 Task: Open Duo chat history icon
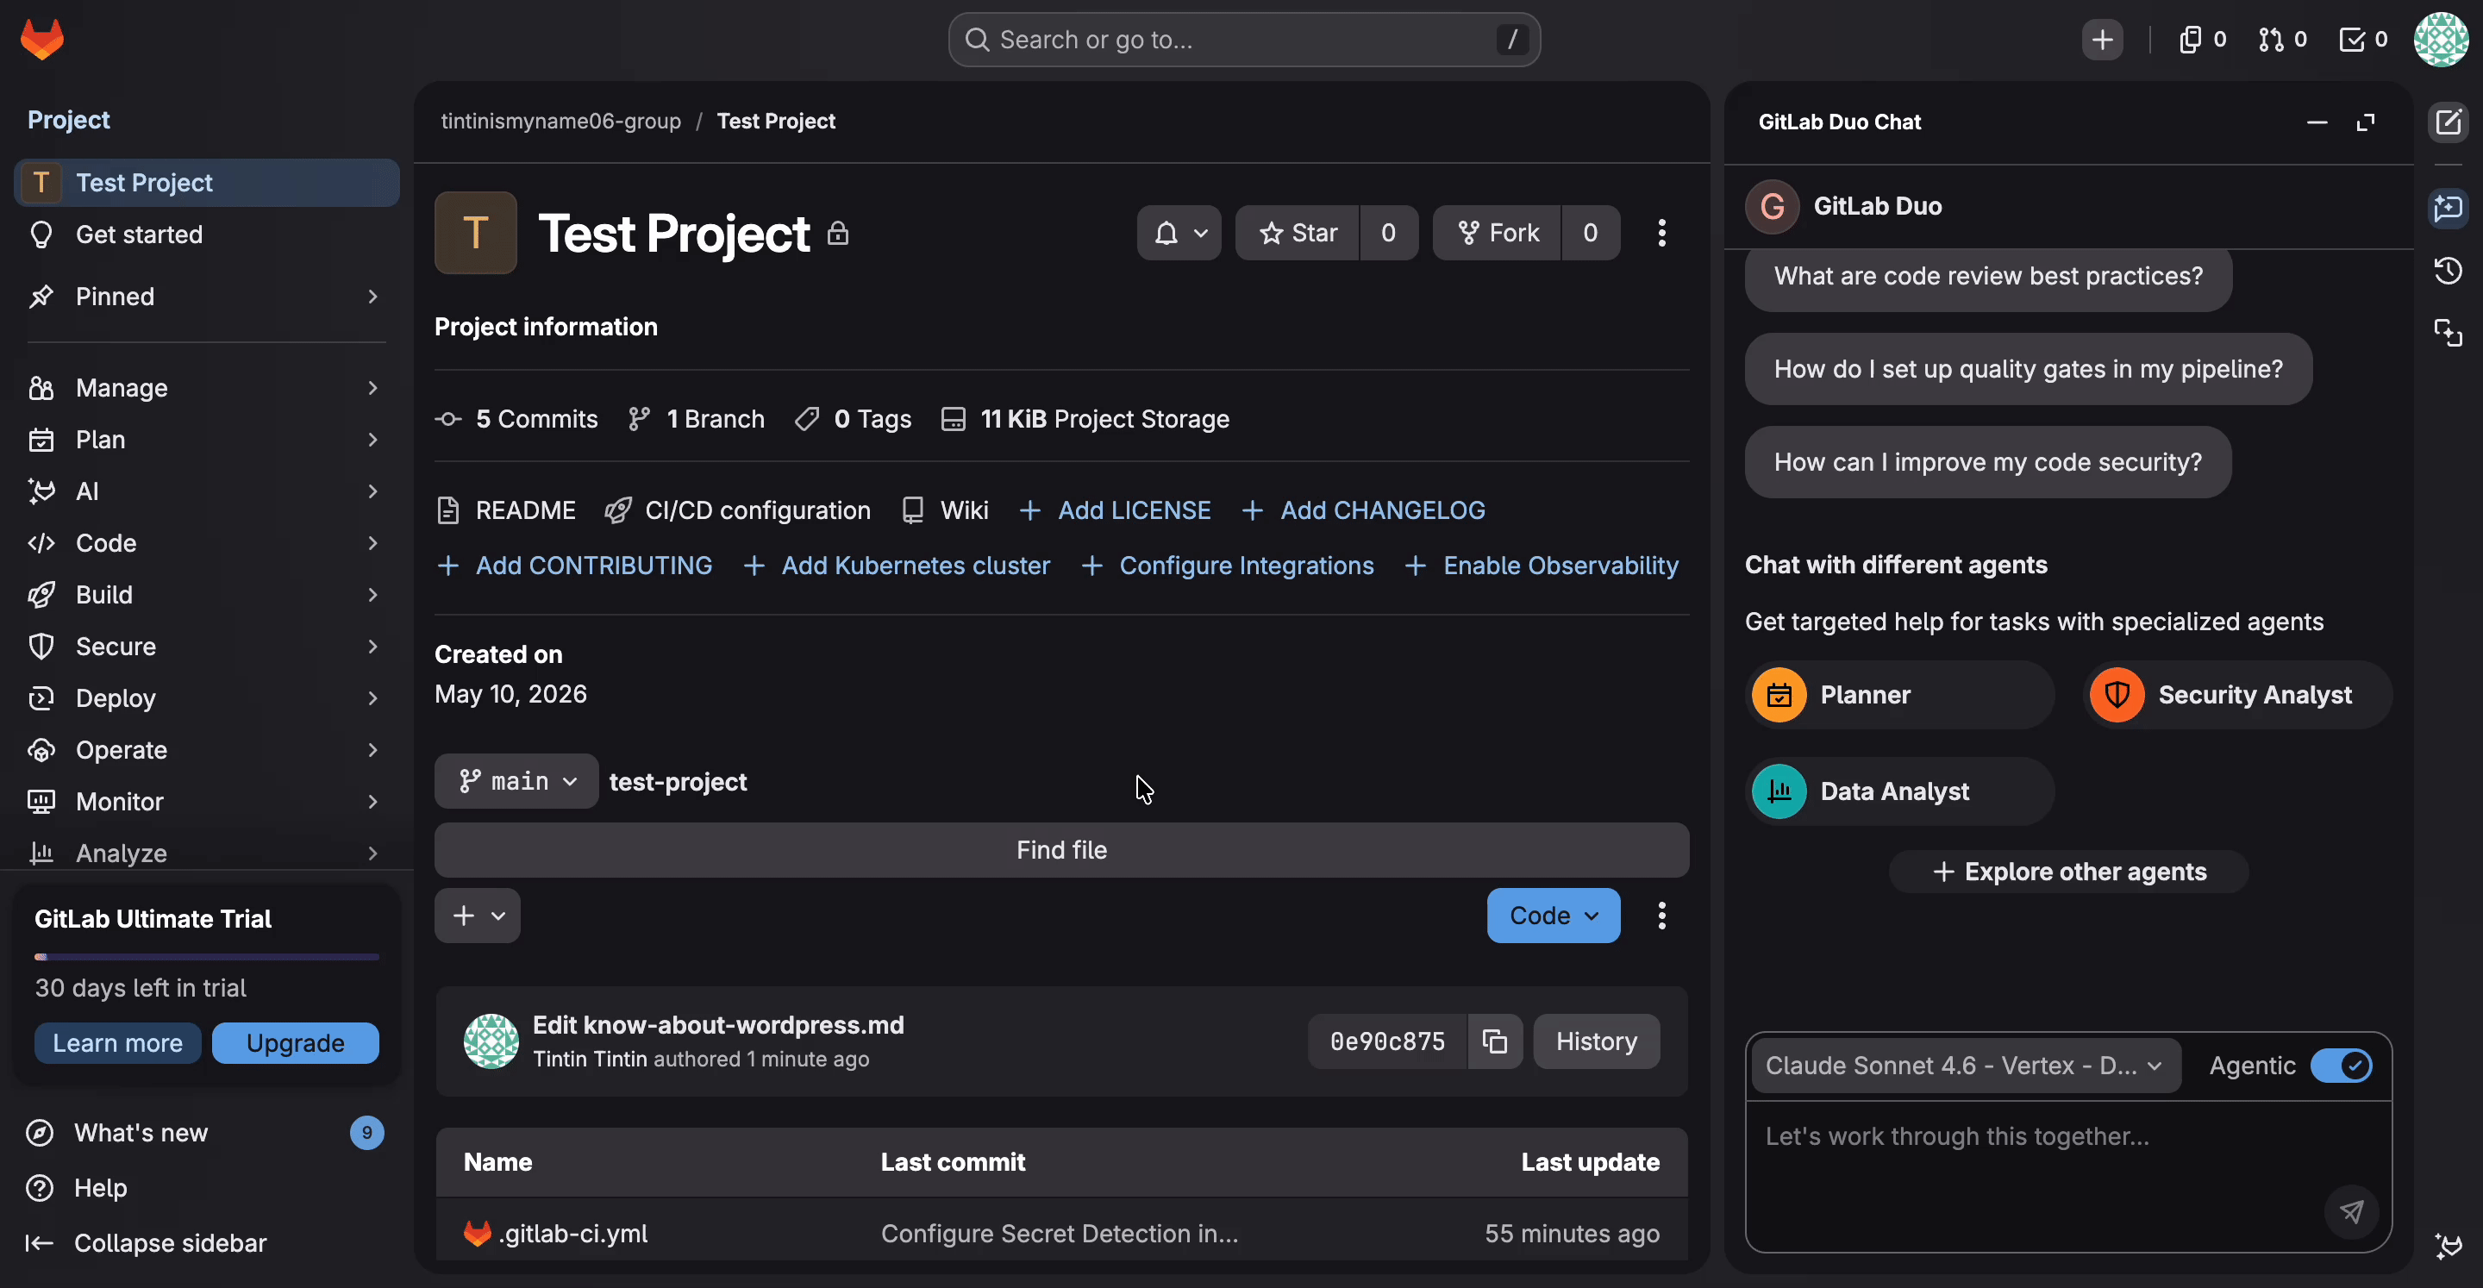[x=2449, y=271]
